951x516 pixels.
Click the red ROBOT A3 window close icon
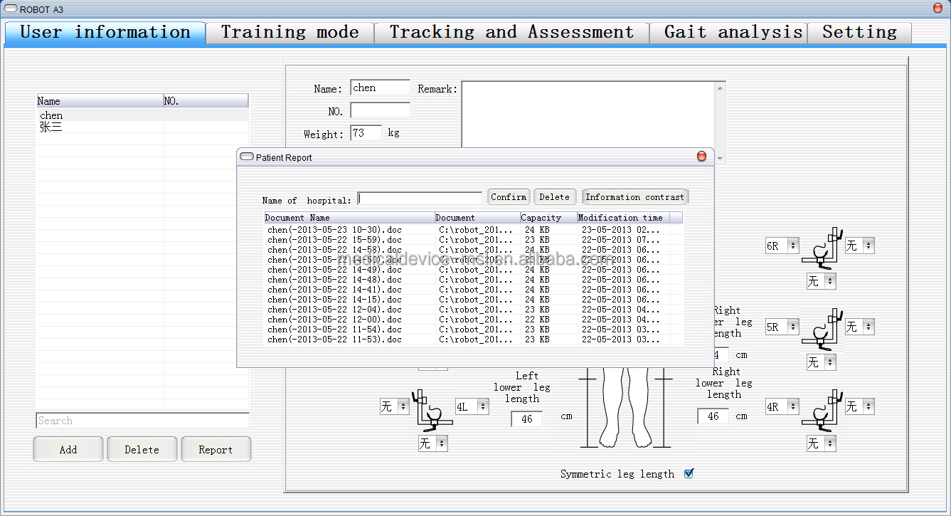coord(937,9)
